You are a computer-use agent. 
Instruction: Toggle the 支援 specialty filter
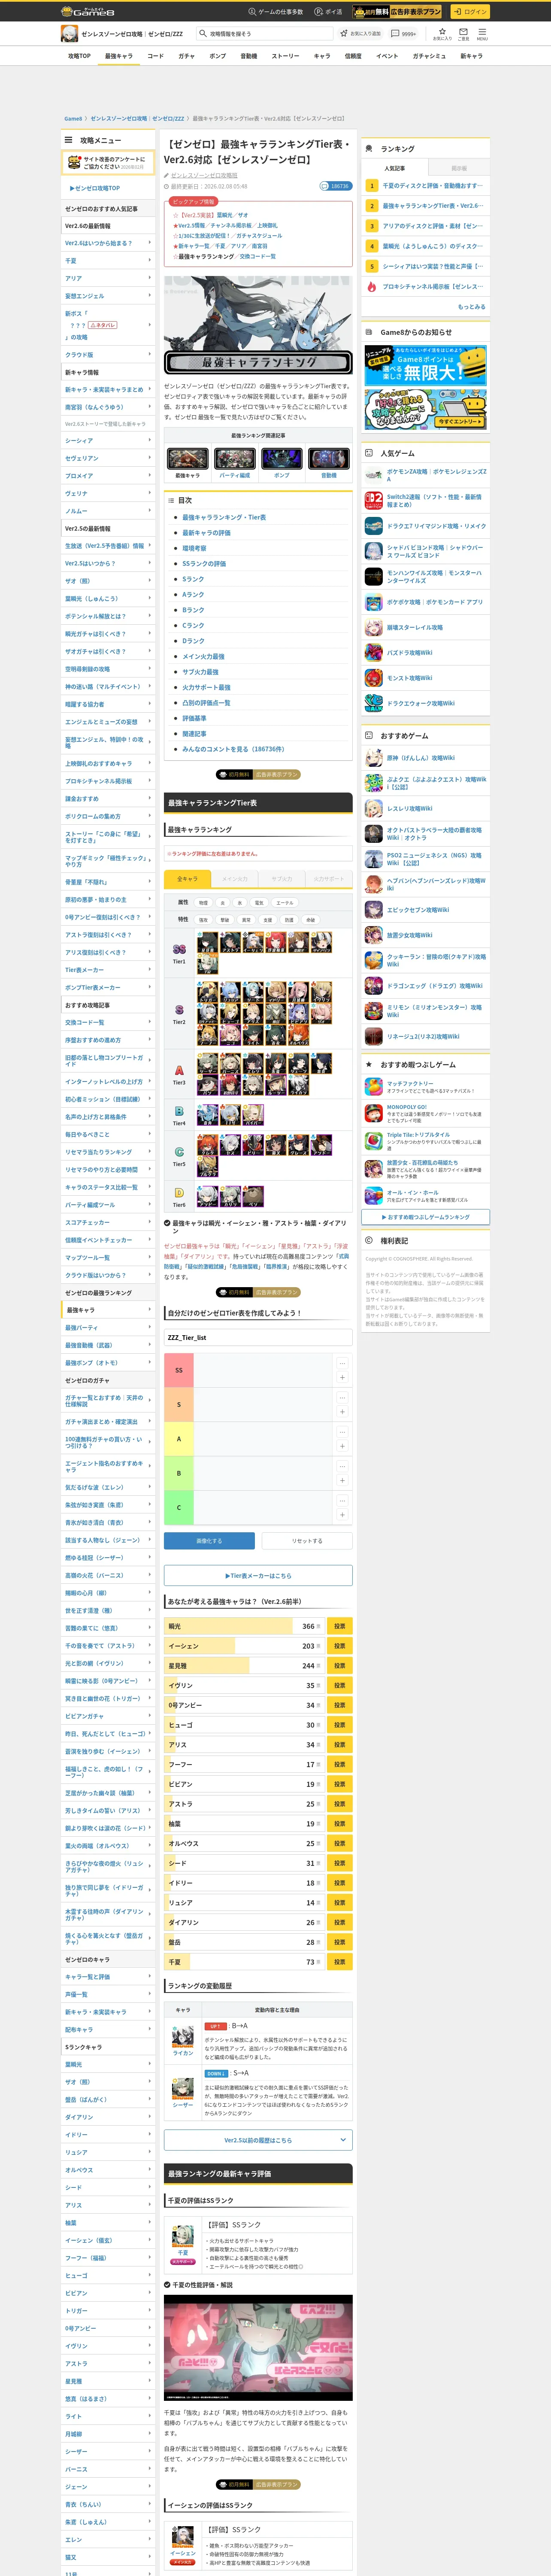click(x=268, y=920)
